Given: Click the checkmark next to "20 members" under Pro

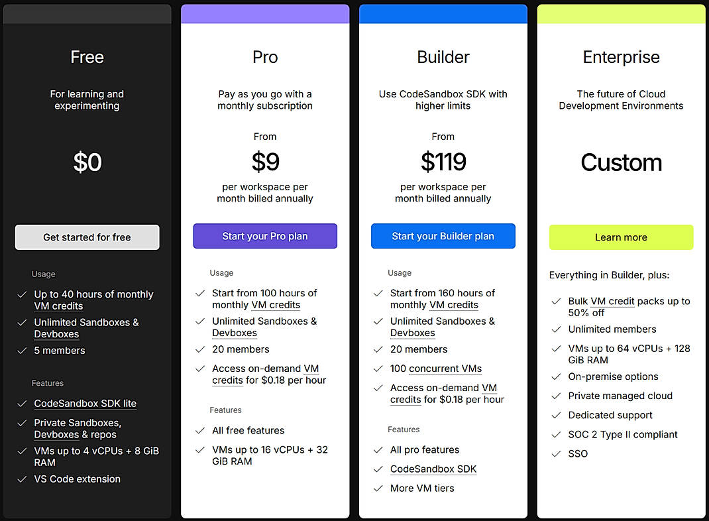Looking at the screenshot, I should (x=200, y=349).
